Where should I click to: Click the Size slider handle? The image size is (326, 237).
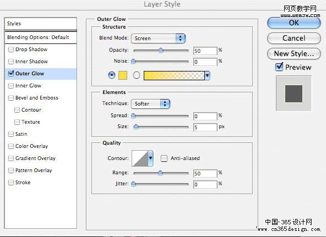[136, 126]
